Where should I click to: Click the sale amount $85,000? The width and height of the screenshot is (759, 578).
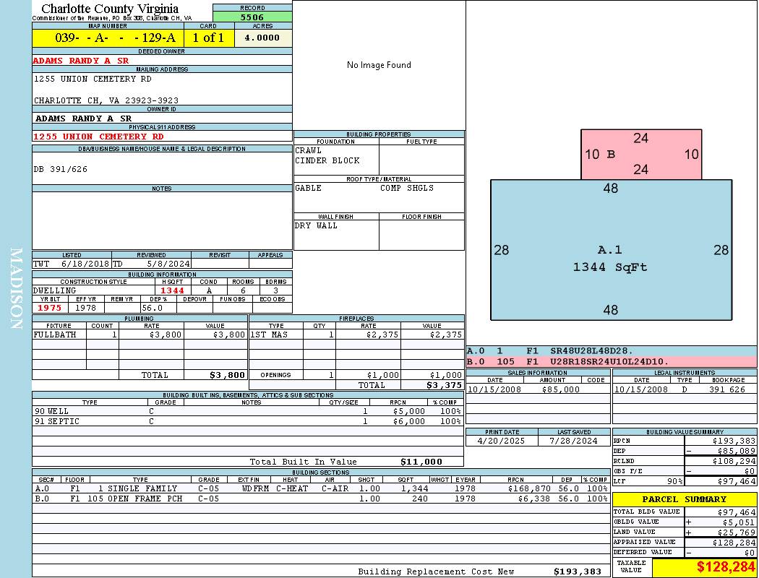(560, 389)
